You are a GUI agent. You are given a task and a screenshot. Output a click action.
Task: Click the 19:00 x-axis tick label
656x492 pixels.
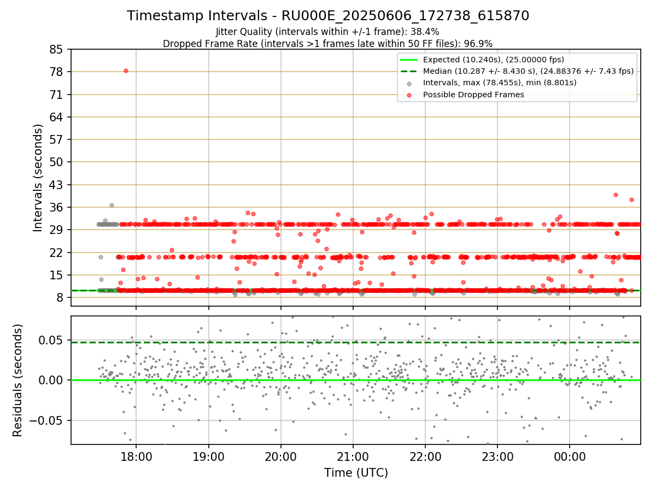(208, 456)
